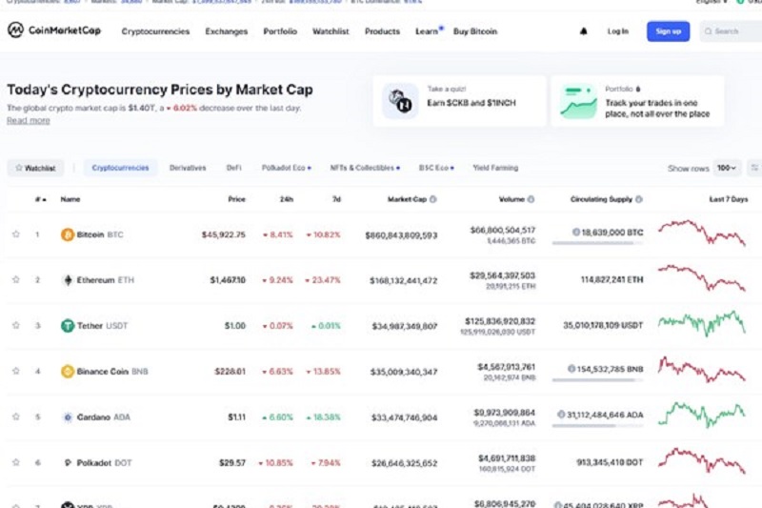Star Polkadot to add to watchlist

tap(16, 462)
